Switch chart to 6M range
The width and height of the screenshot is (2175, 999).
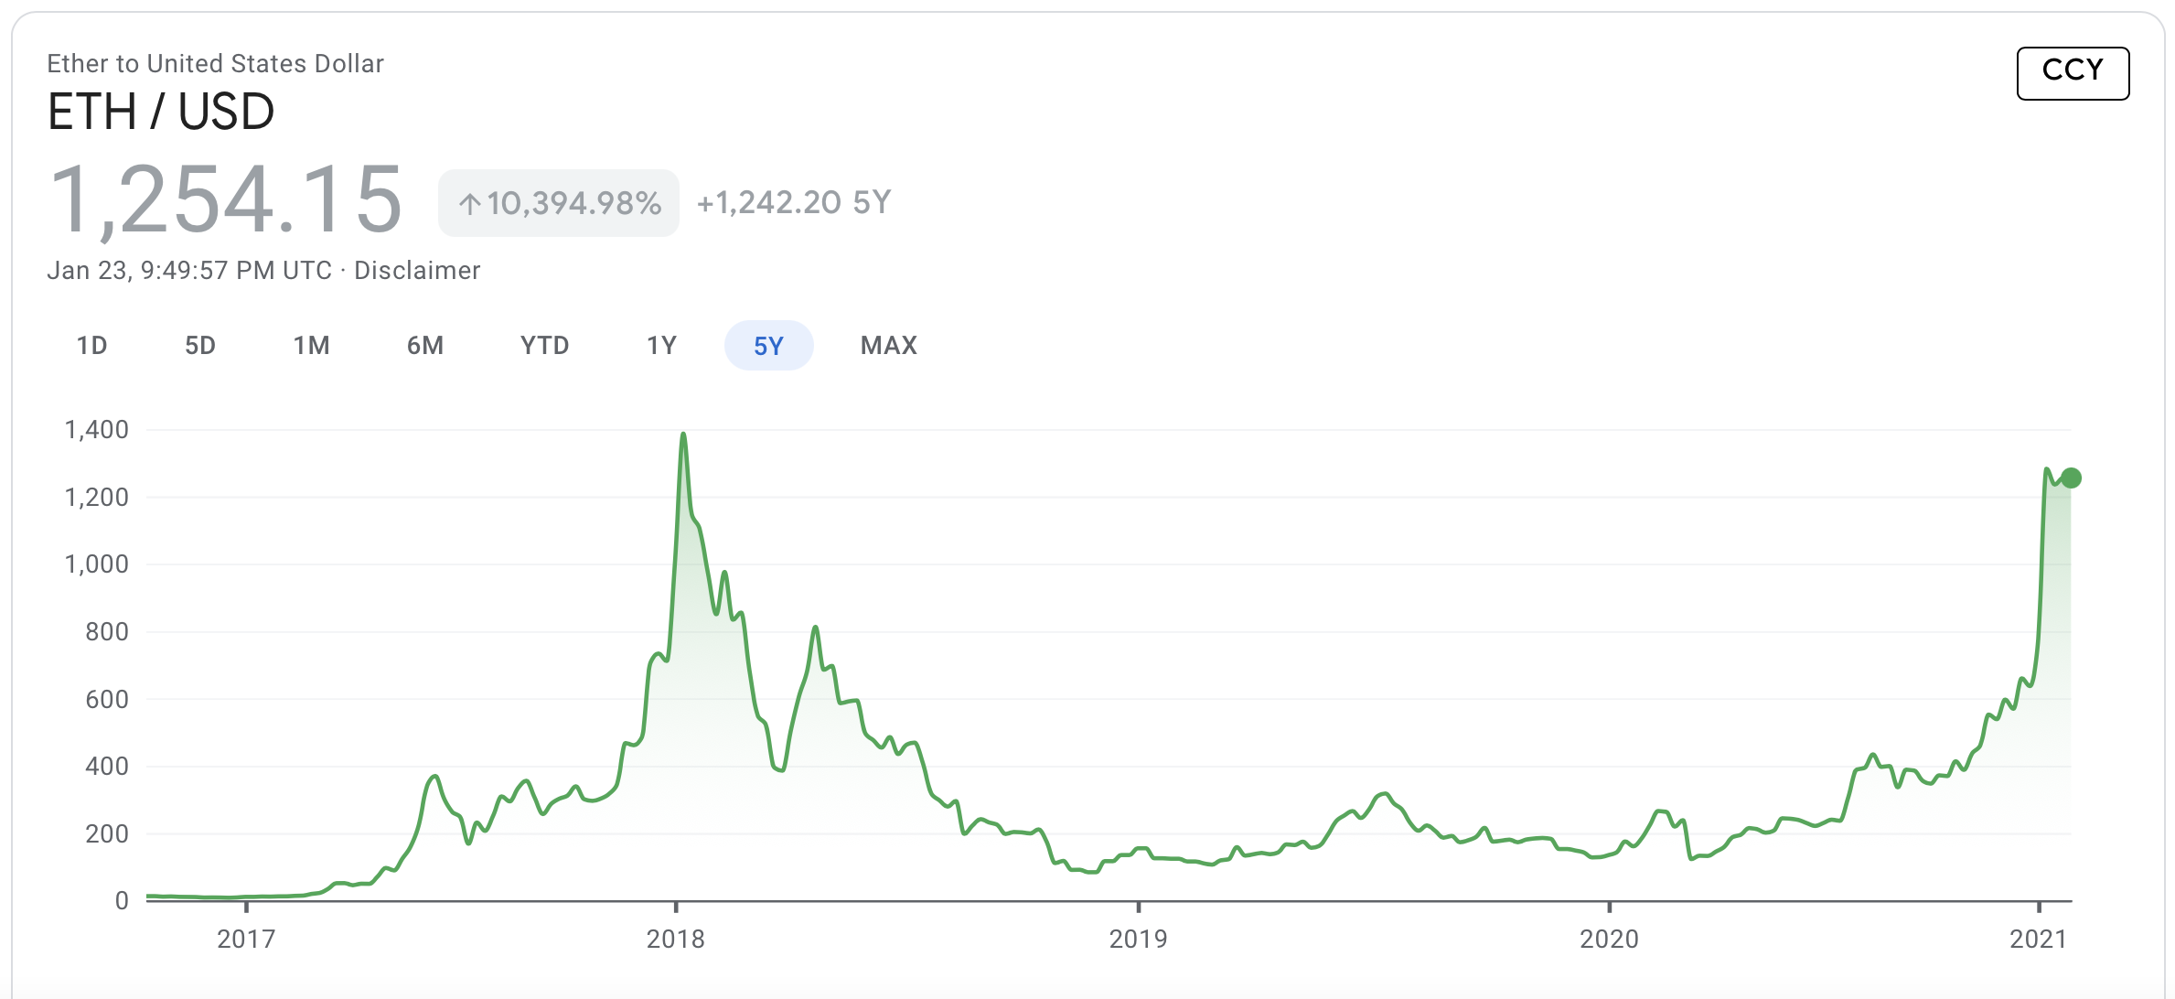(425, 346)
